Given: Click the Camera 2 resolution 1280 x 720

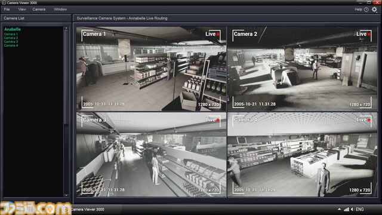Looking at the screenshot, I should point(360,105).
